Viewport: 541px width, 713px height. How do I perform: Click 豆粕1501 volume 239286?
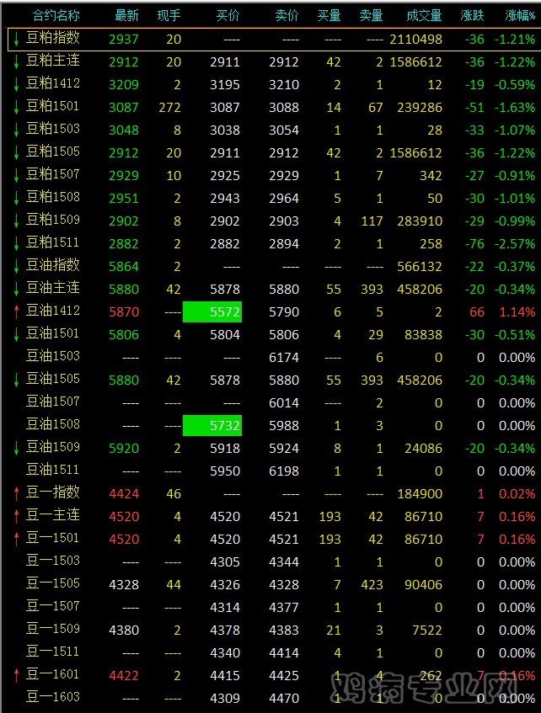point(420,107)
